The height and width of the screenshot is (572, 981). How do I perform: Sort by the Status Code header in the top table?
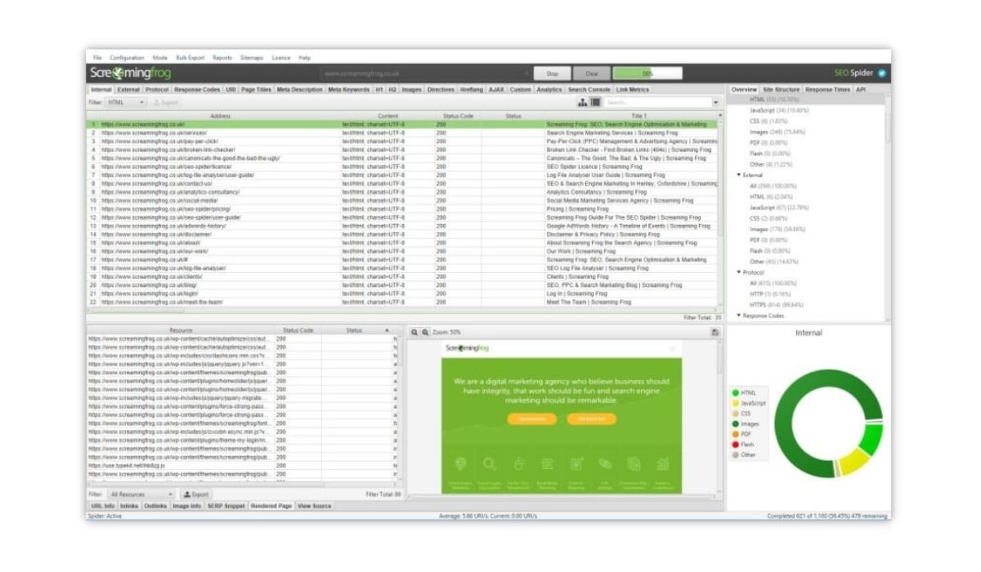pos(458,116)
